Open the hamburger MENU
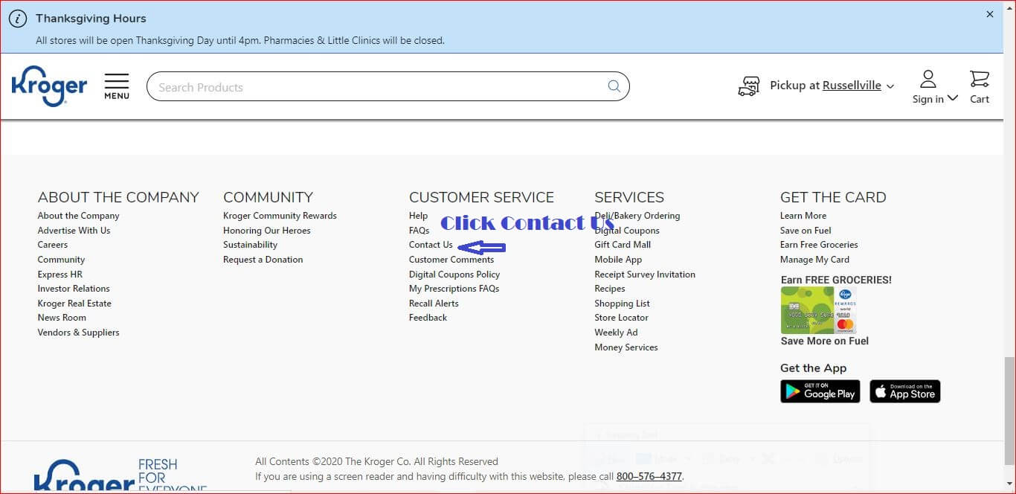This screenshot has height=494, width=1016. tap(116, 84)
